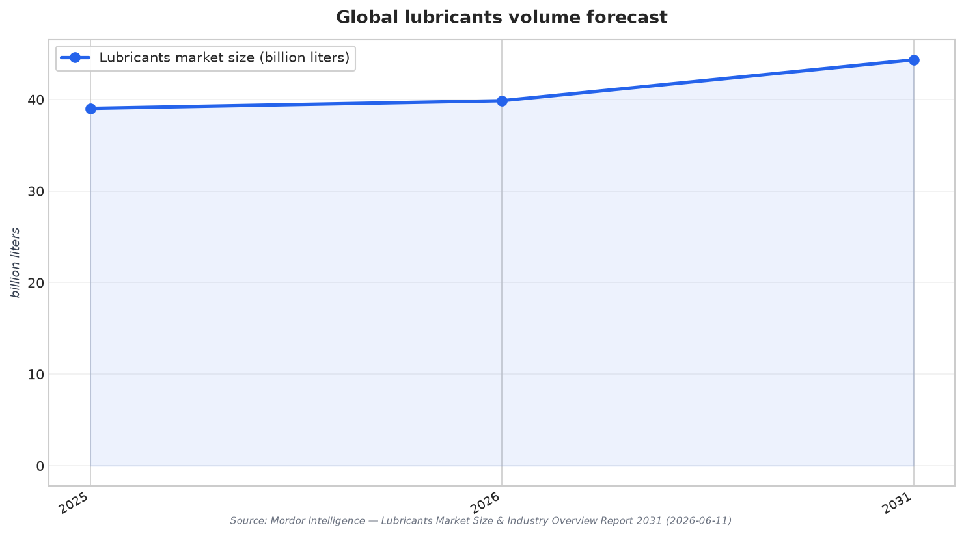The width and height of the screenshot is (964, 536).
Task: Click the legend line marker icon
Action: pos(75,58)
